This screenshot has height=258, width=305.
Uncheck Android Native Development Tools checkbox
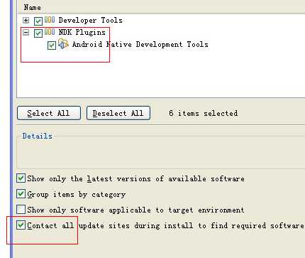click(x=52, y=45)
